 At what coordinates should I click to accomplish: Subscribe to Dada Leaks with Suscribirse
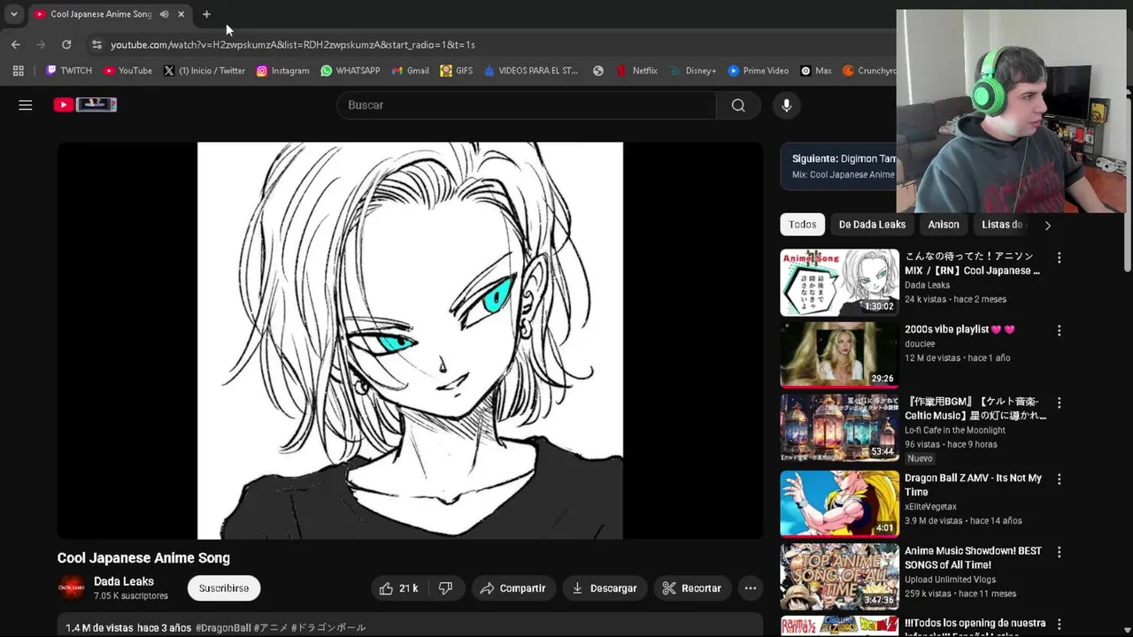click(224, 588)
